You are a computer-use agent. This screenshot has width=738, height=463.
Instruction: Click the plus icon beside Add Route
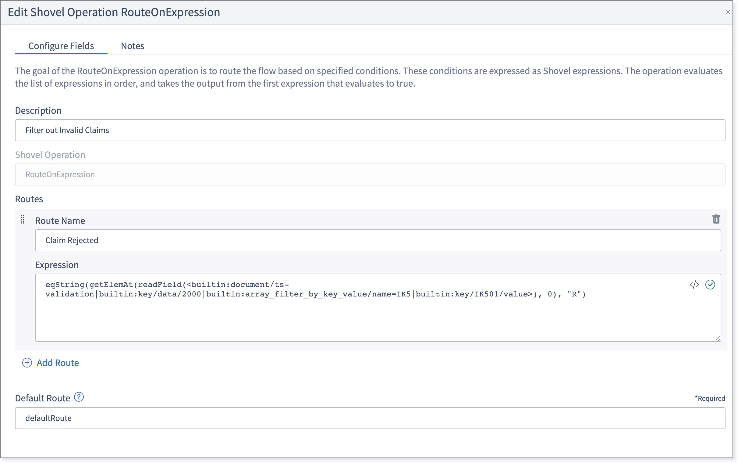[x=27, y=363]
